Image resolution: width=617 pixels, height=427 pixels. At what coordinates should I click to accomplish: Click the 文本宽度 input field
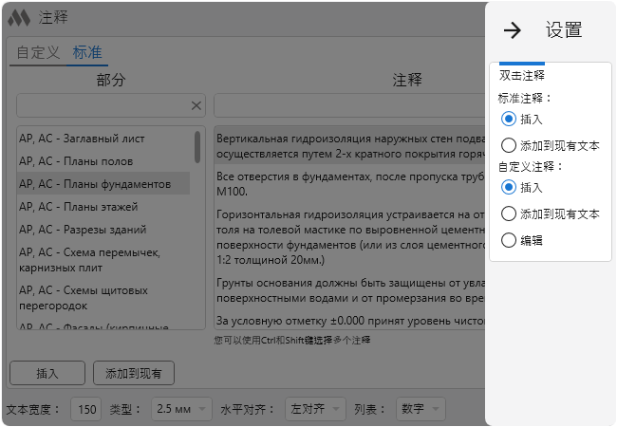click(85, 409)
